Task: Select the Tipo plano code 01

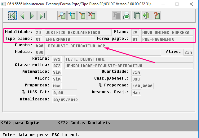Action: pyautogui.click(x=38, y=39)
